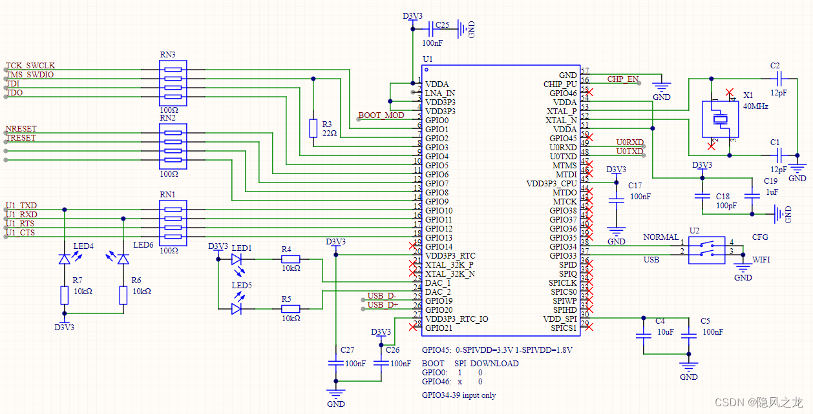Image resolution: width=813 pixels, height=414 pixels.
Task: Click the U1 designator text
Action: coord(427,59)
